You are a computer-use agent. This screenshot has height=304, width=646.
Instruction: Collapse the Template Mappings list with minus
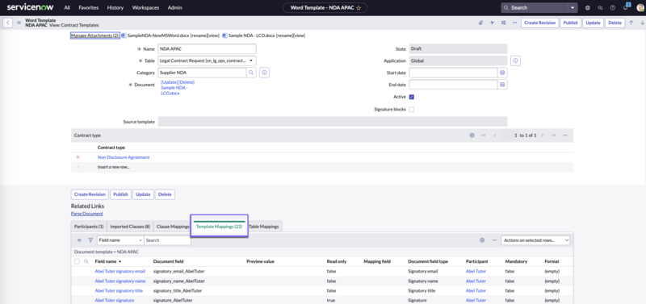tap(494, 240)
